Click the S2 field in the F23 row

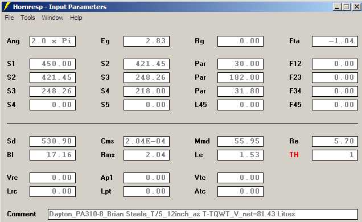(52, 77)
